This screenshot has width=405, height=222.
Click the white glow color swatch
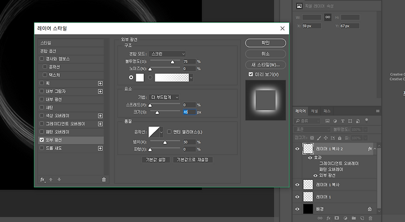coord(139,78)
